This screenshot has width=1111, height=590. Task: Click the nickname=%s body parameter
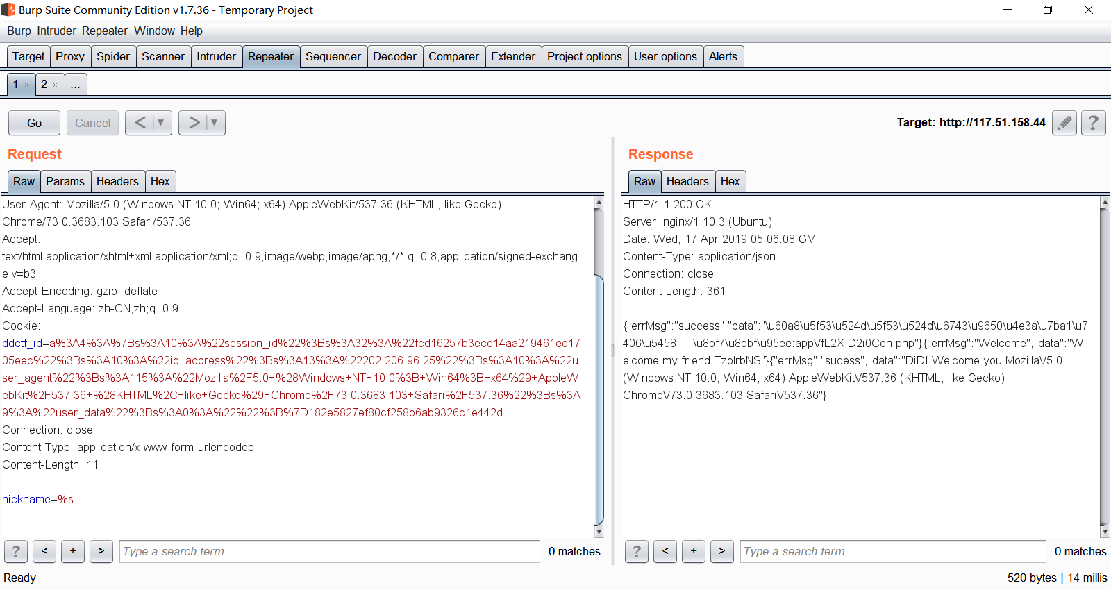click(x=37, y=500)
